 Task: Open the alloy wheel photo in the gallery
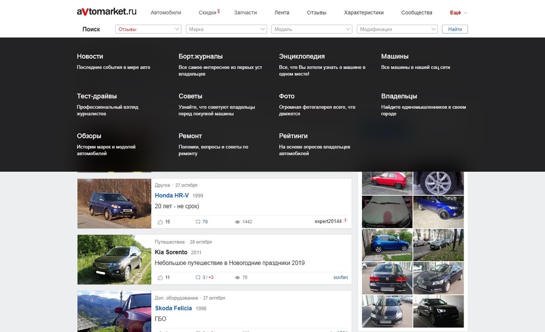point(439,183)
